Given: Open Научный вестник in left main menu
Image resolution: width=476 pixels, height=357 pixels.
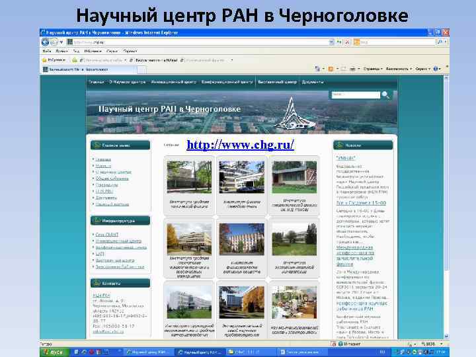Looking at the screenshot, I should [x=112, y=204].
